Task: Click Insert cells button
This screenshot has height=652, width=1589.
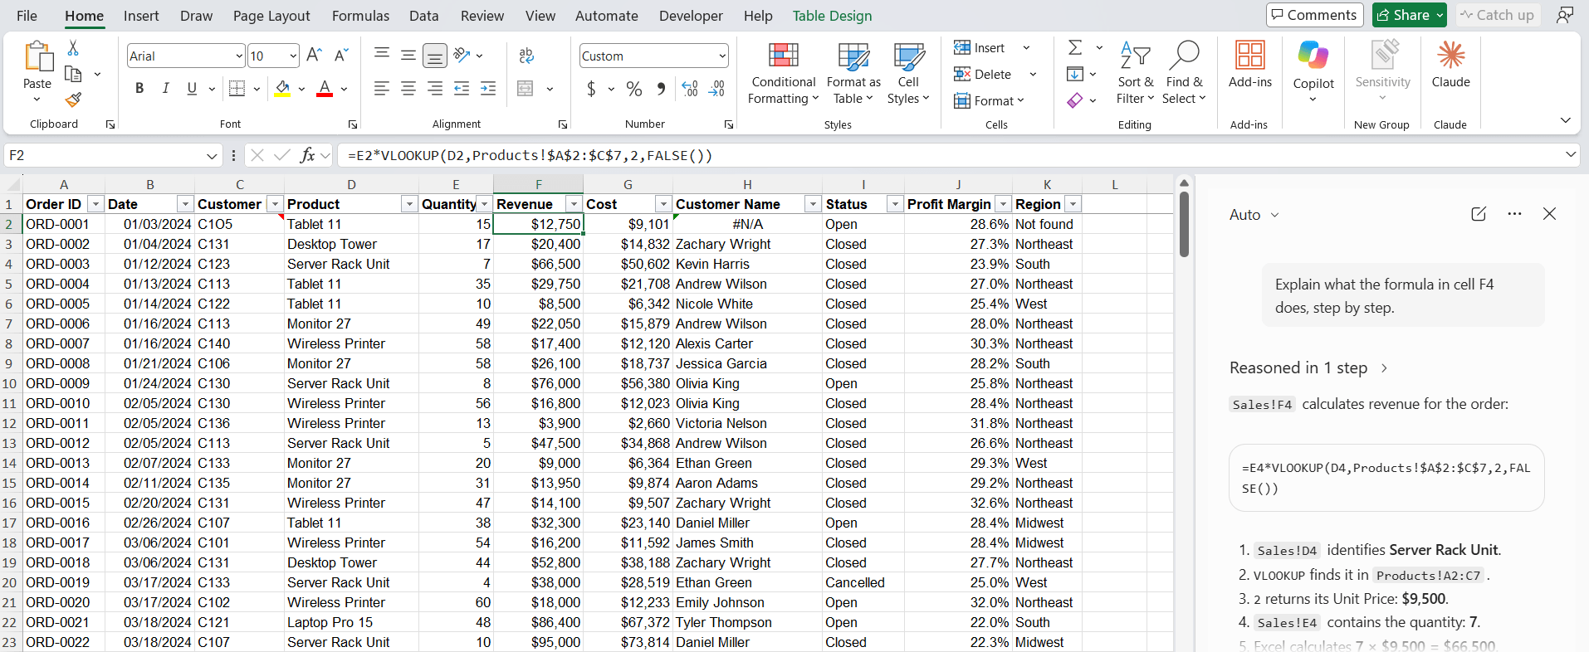Action: (x=980, y=47)
